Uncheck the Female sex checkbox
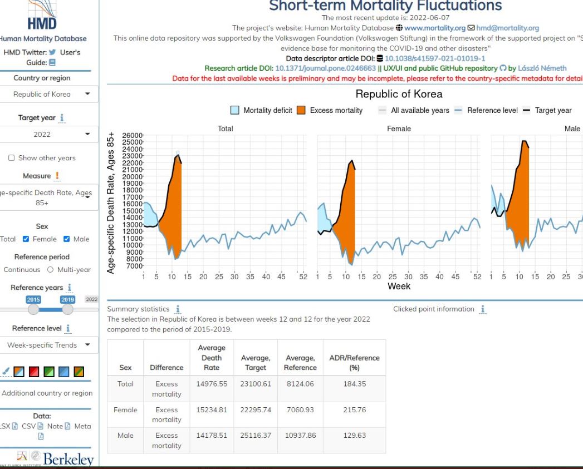 tap(26, 239)
